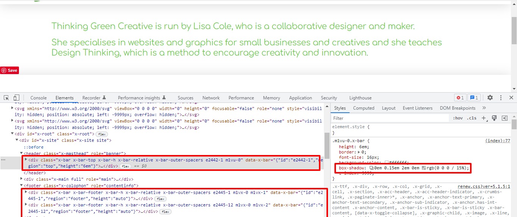Toggle the .cls element classes panel
This screenshot has width=517, height=217.
[472, 118]
